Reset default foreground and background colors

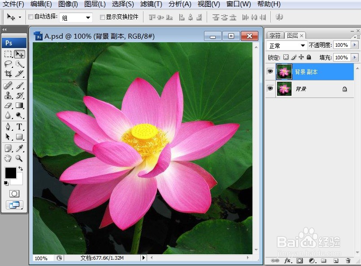coord(6,183)
